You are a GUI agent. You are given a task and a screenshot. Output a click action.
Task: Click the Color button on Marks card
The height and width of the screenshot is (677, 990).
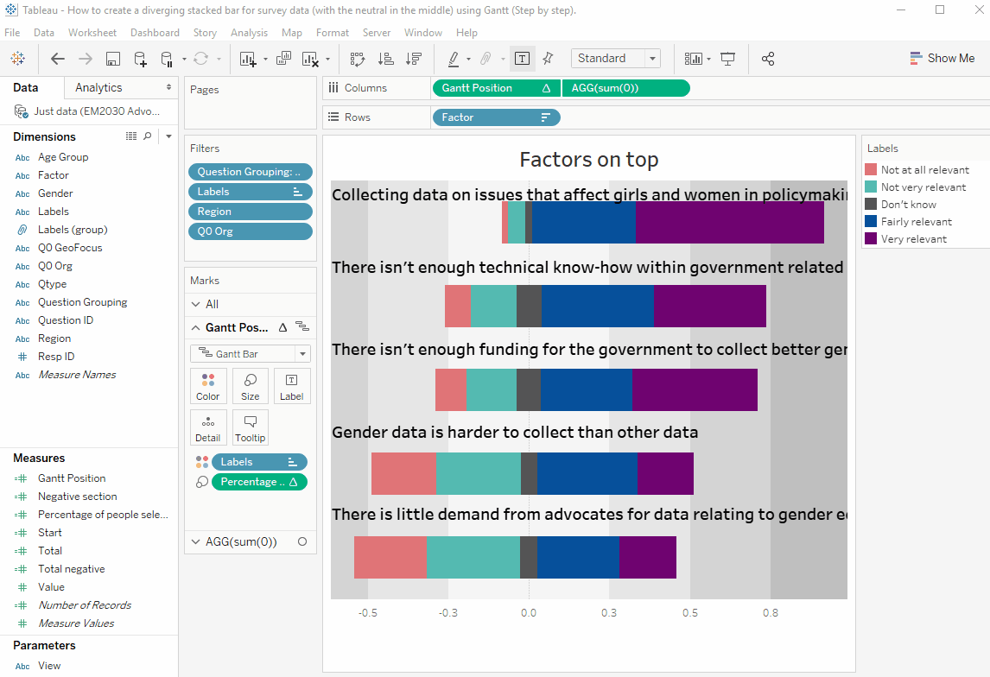[x=207, y=386]
